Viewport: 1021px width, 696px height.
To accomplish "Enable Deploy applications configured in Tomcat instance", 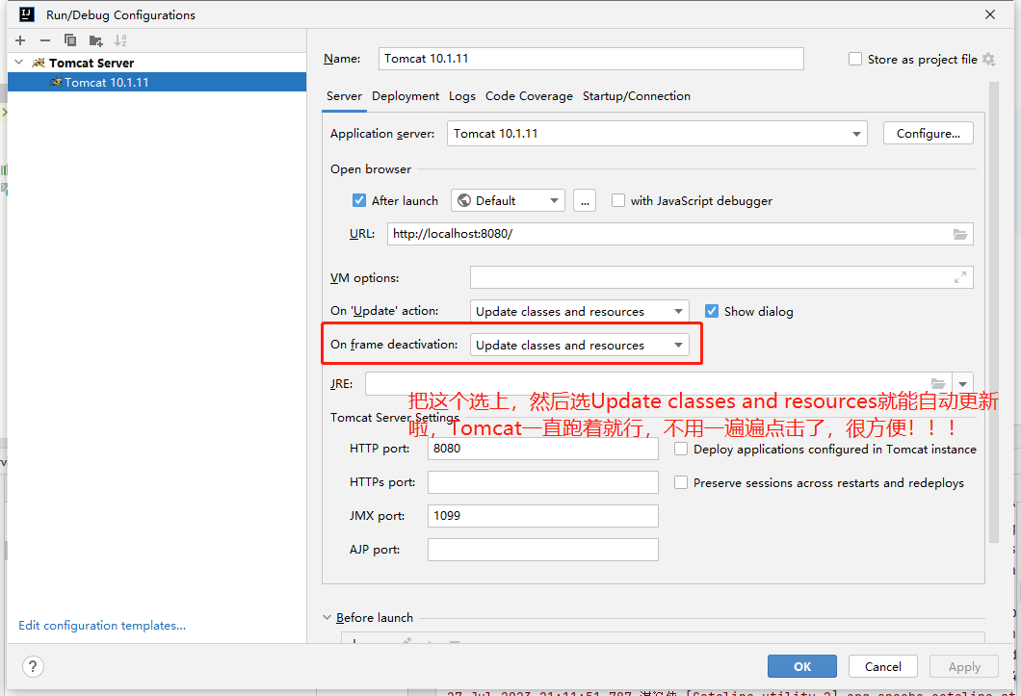I will (680, 449).
